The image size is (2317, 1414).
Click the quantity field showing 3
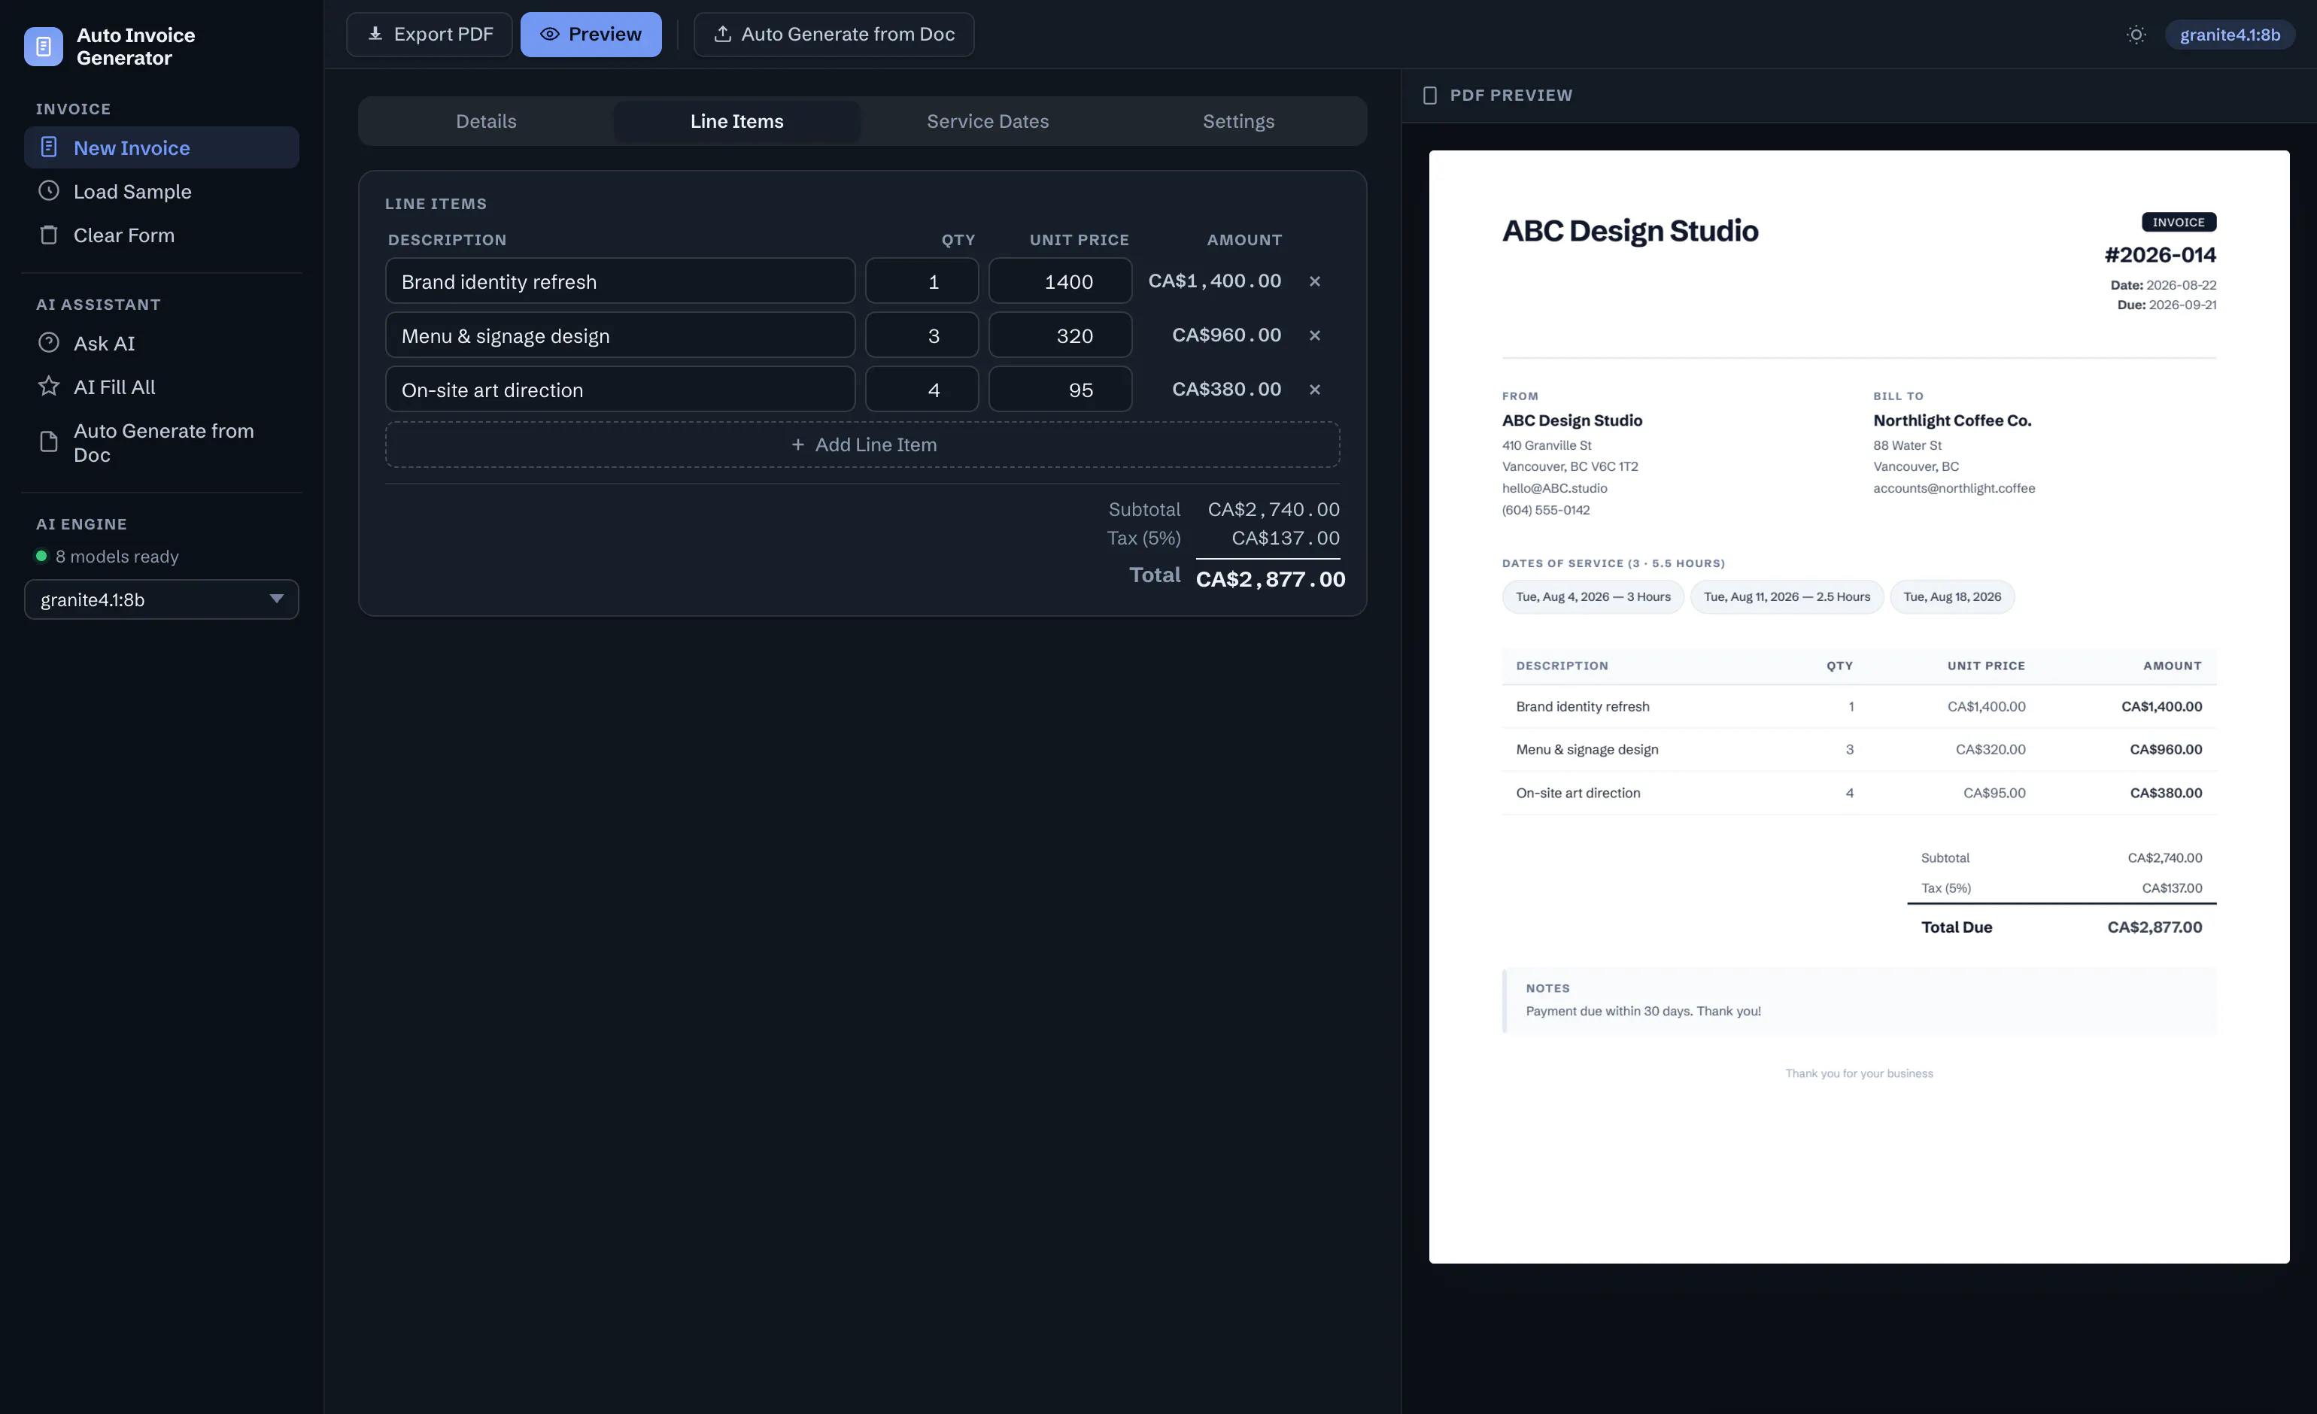pyautogui.click(x=922, y=335)
